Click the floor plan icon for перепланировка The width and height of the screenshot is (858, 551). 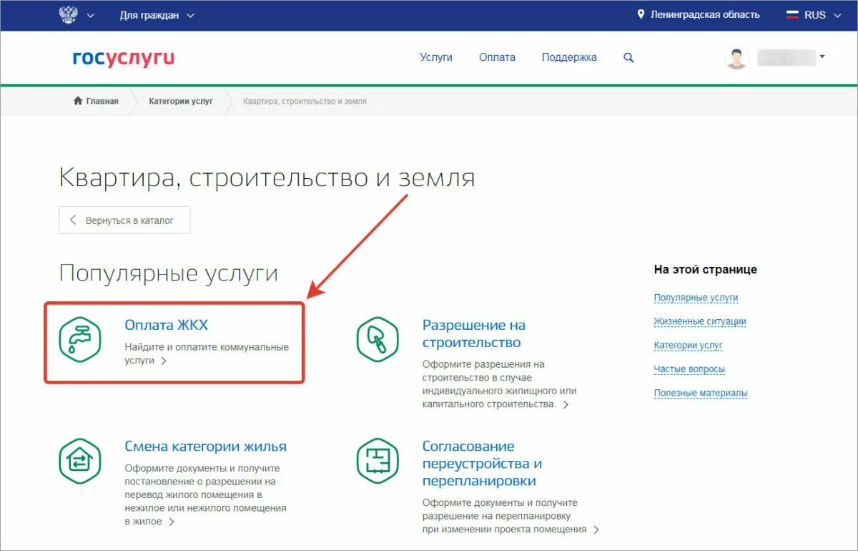(x=378, y=461)
